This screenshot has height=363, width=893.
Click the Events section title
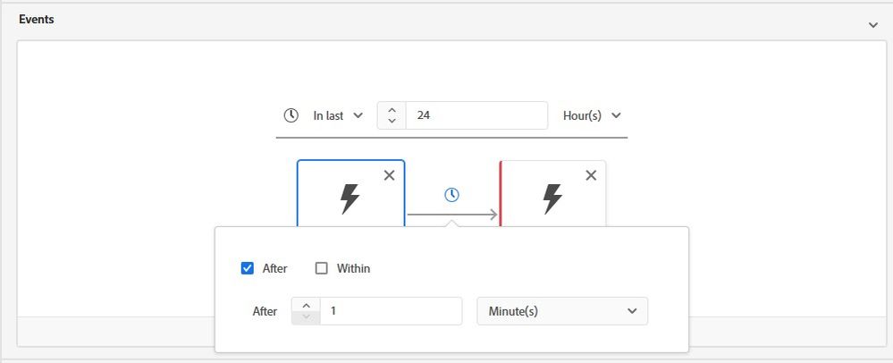point(37,20)
